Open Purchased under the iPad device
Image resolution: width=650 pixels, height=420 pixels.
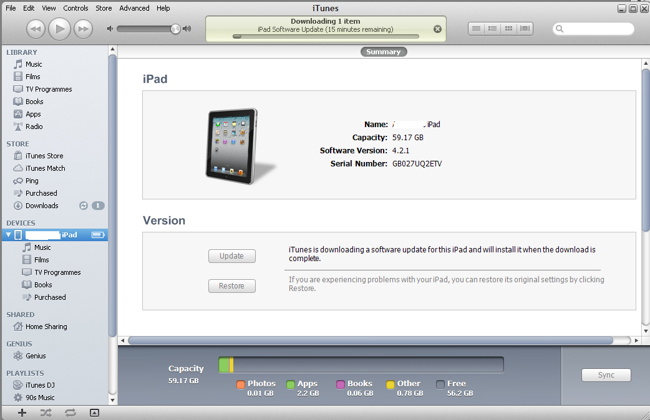coord(50,297)
